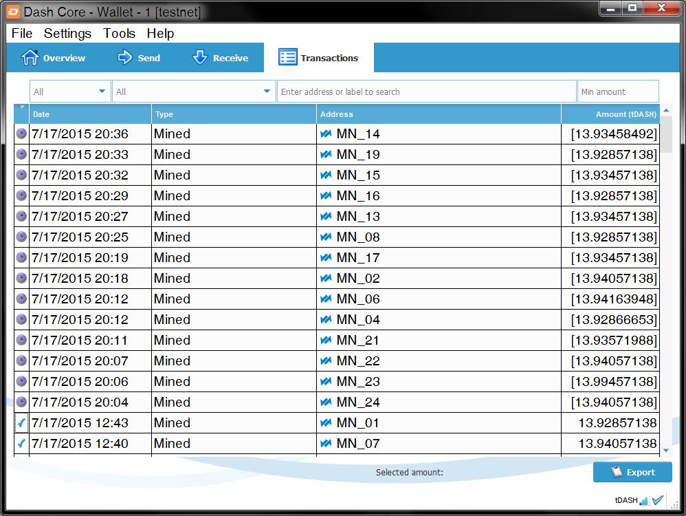This screenshot has width=686, height=516.
Task: Click the amount [13.92866653]
Action: click(613, 319)
